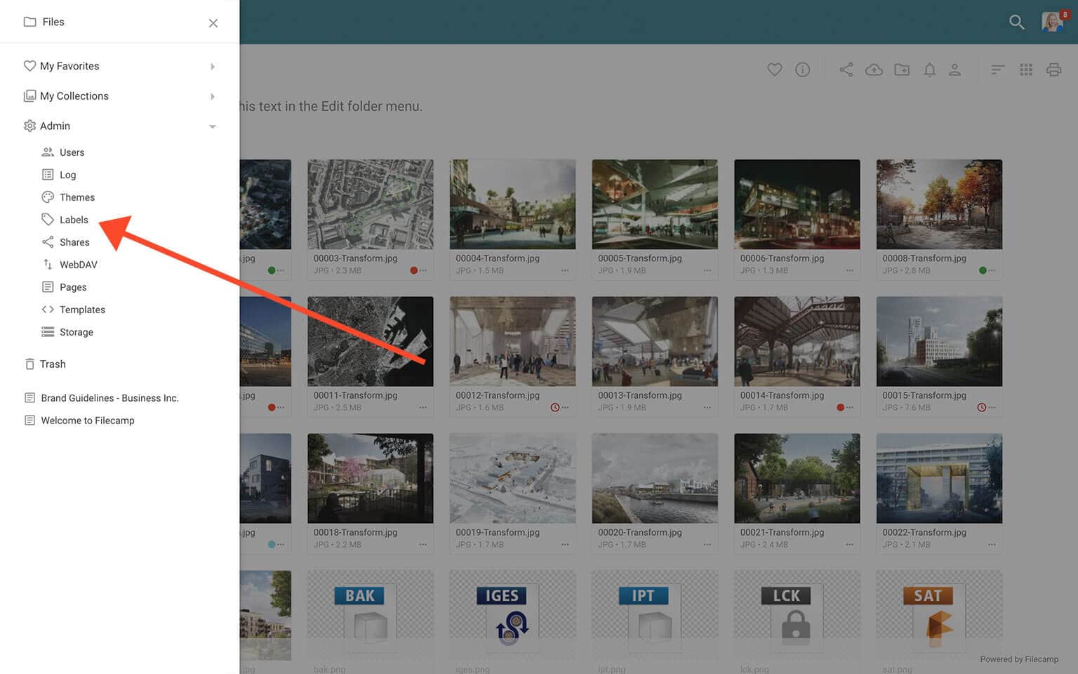Click red label dot on 00003-Transform.jpg
This screenshot has width=1078, height=674.
(x=413, y=270)
